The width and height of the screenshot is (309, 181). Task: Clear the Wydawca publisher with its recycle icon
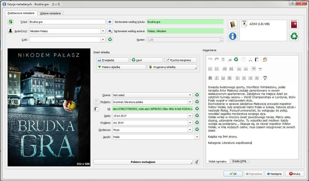pos(197,129)
